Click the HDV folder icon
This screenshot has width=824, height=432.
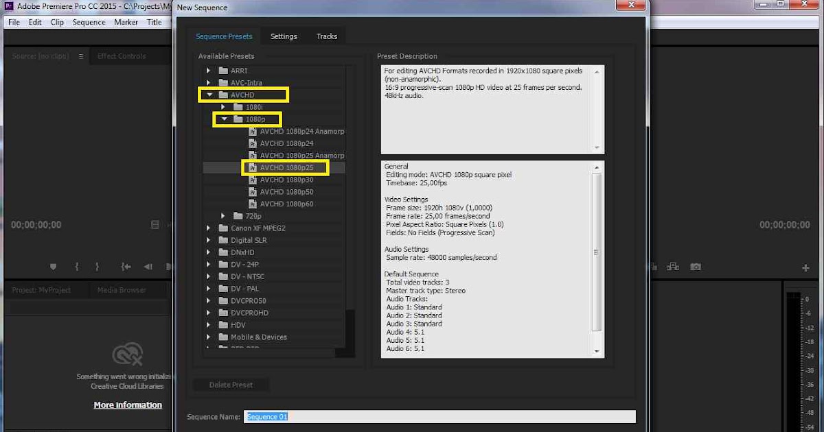pos(223,325)
